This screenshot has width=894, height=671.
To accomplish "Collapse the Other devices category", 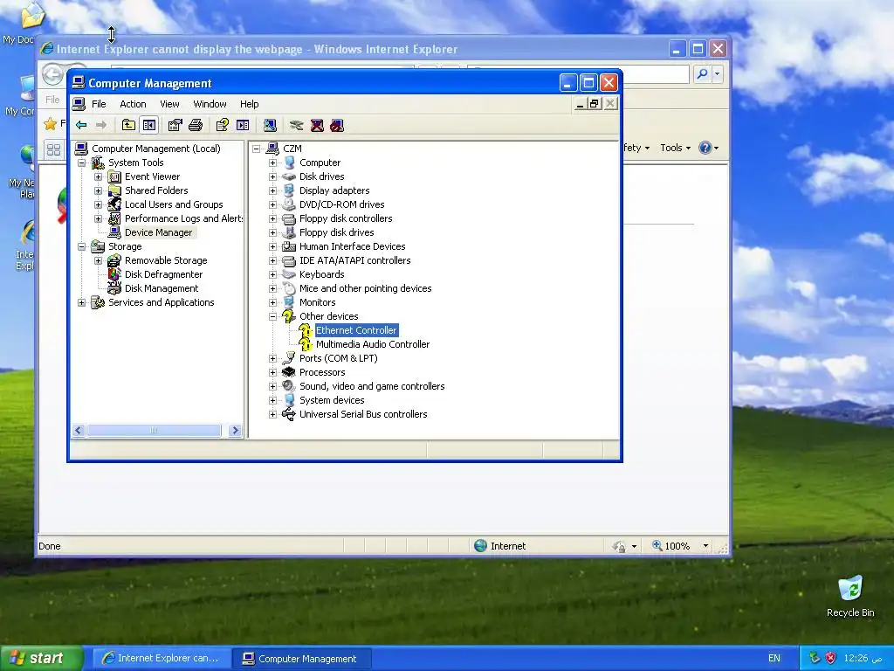I will [272, 316].
